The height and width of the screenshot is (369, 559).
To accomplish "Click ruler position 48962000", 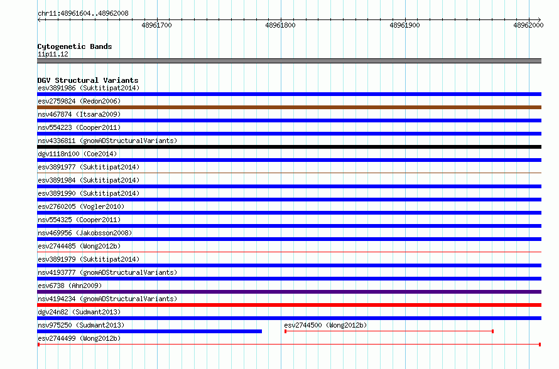I will click(528, 25).
